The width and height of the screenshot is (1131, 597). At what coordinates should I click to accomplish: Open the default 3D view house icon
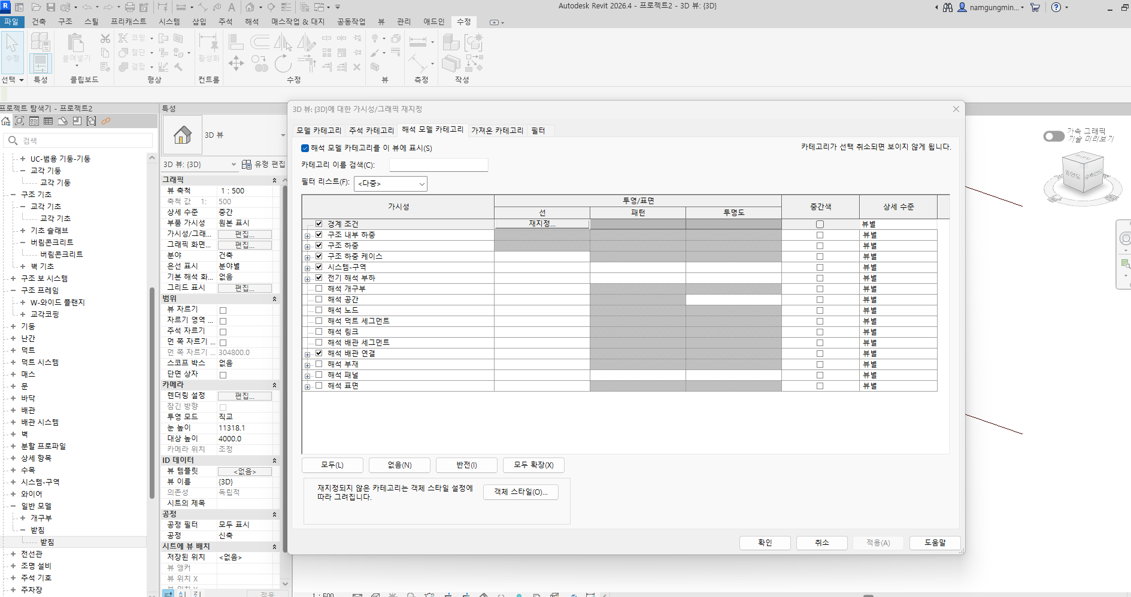point(250,7)
